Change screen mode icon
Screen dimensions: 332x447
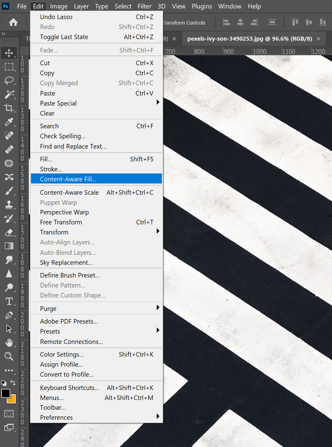coord(9,428)
